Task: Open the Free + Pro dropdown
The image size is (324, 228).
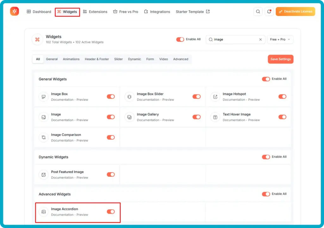Action: pyautogui.click(x=280, y=39)
